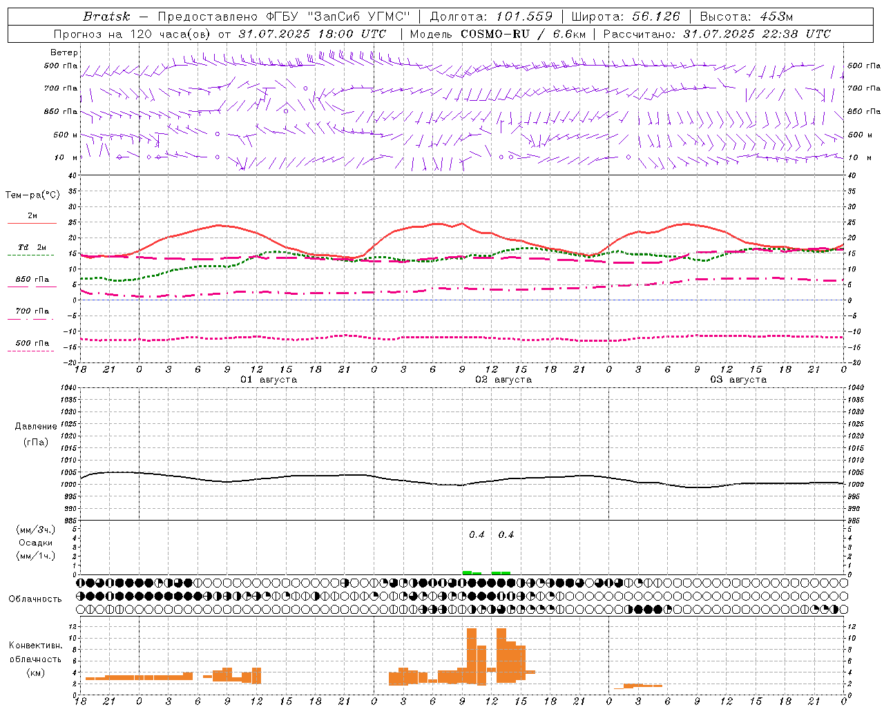Click the Широта value 56.126
Image resolution: width=884 pixels, height=707 pixels.
[x=652, y=17]
